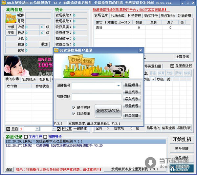Open the 种子管理 tab
The height and width of the screenshot is (175, 197).
click(x=134, y=16)
